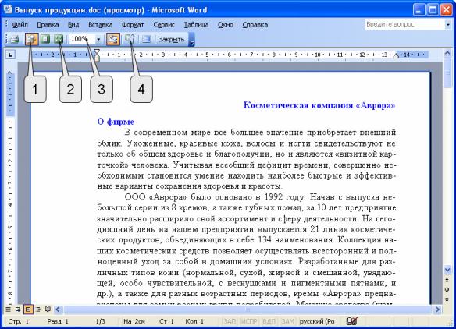Screen dimensions: 456x329
Task: Open the Таблица menu
Action: point(196,25)
